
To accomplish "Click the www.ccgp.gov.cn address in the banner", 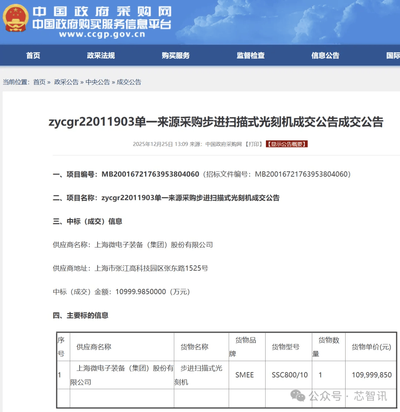I will pyautogui.click(x=102, y=35).
